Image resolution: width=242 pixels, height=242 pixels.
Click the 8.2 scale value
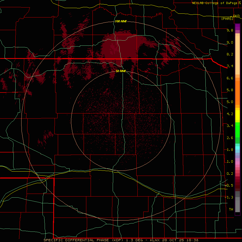(230, 54)
